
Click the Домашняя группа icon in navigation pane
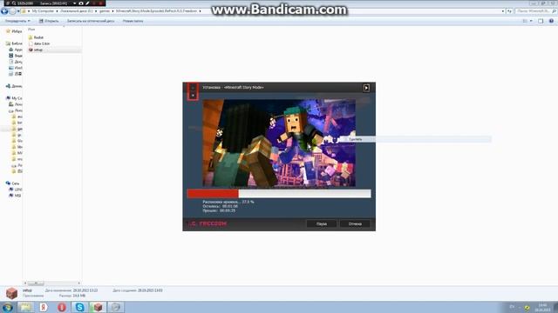coord(8,86)
